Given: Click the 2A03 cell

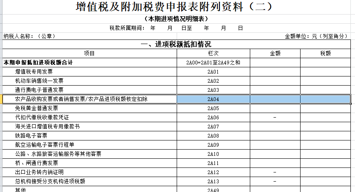Looking at the screenshot, I should click(213, 90).
